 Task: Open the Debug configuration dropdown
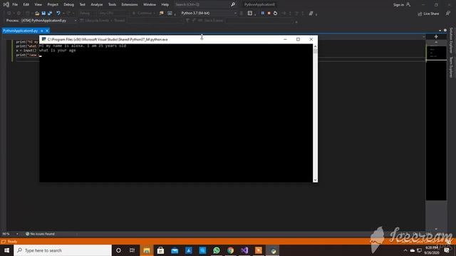coord(87,13)
